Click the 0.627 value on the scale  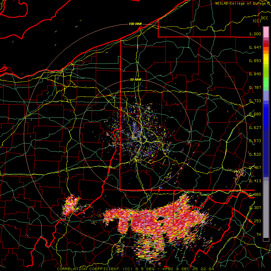255,127
